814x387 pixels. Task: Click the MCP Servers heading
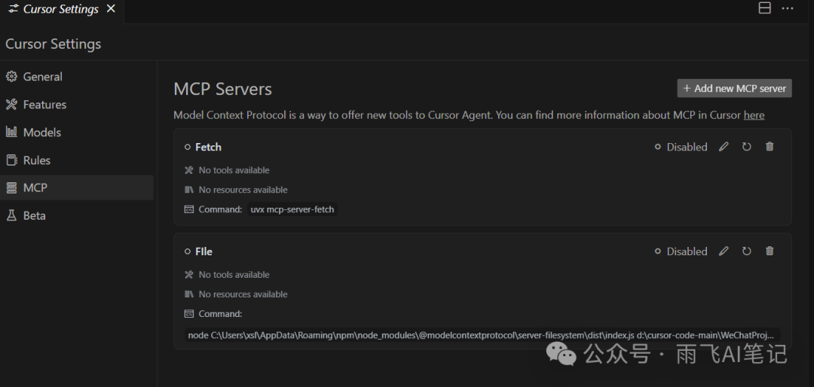[222, 90]
